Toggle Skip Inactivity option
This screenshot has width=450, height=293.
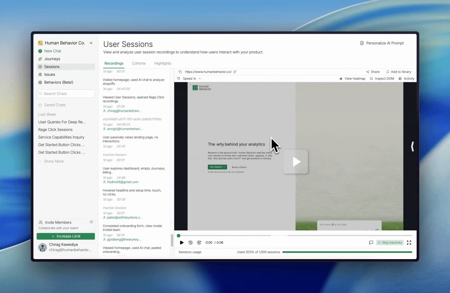[x=390, y=243]
